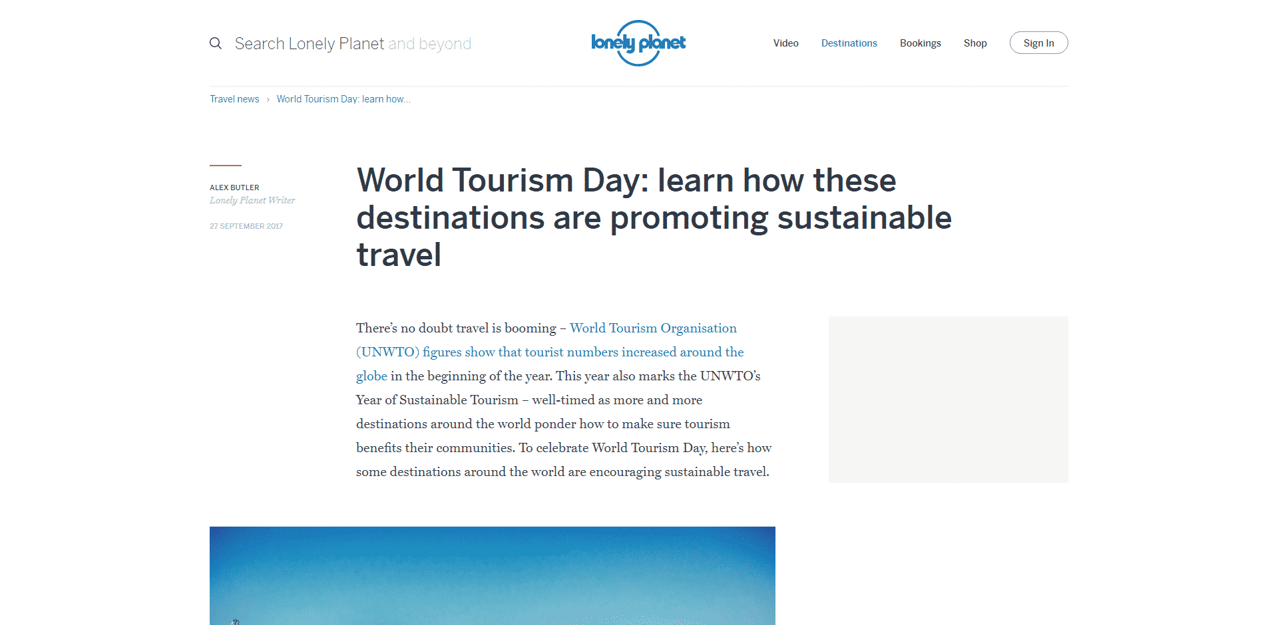This screenshot has width=1278, height=625.
Task: Open the Lonely Planet logo homepage
Action: pos(638,43)
